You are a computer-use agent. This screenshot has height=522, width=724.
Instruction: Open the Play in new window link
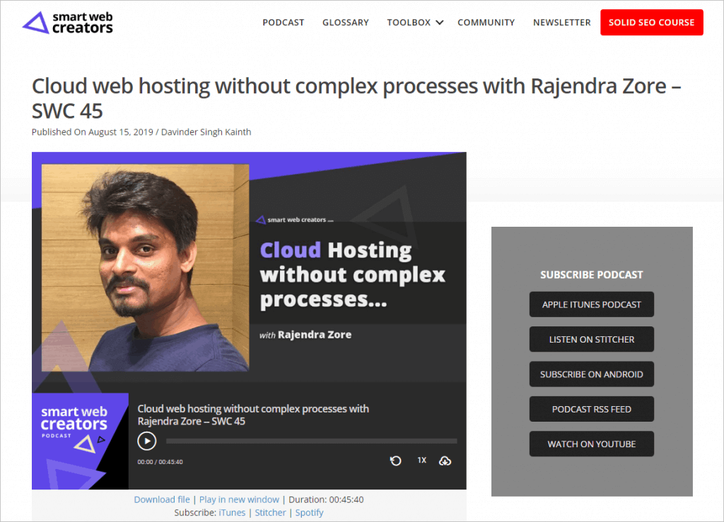tap(239, 499)
